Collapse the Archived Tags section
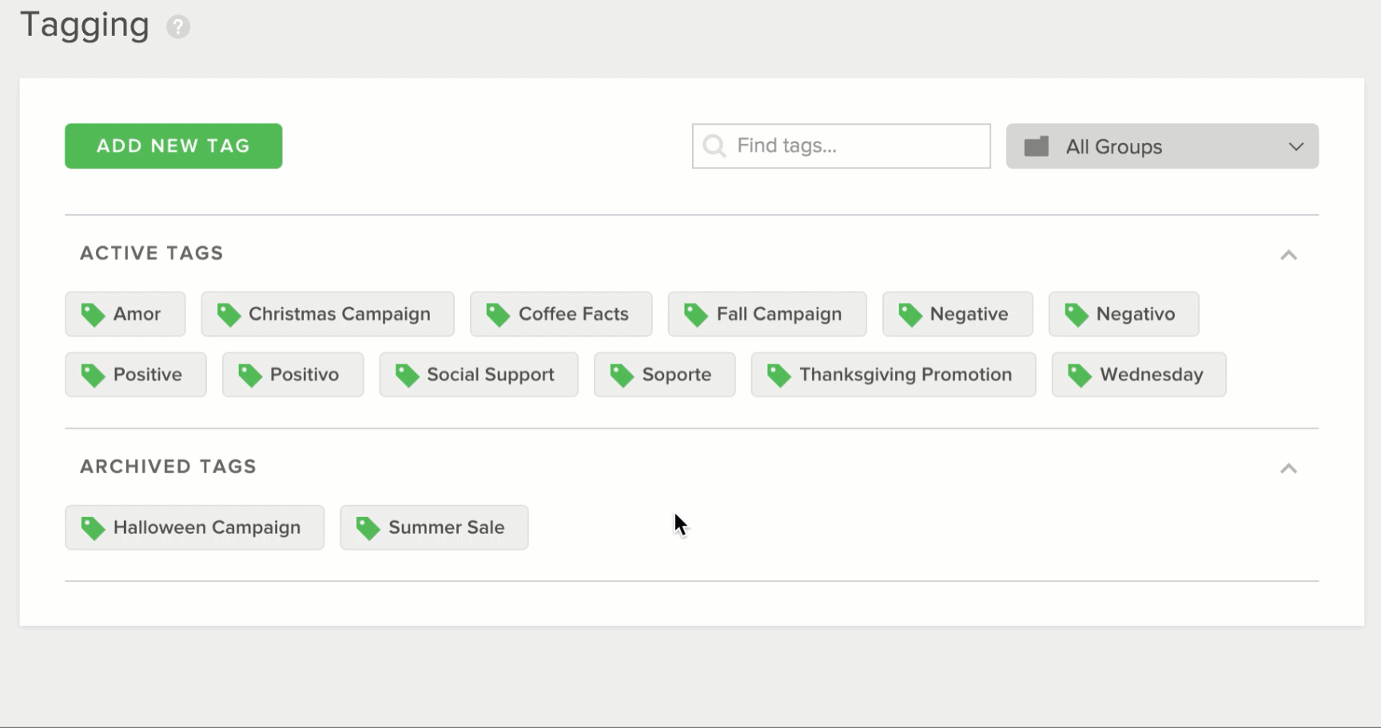 1288,468
